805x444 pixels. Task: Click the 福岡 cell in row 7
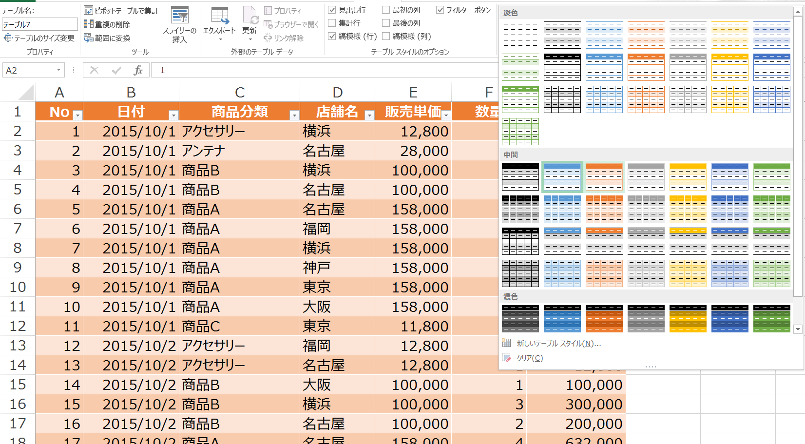(338, 229)
